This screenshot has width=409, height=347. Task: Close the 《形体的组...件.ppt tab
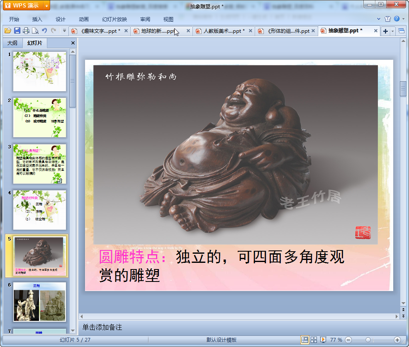click(x=313, y=31)
